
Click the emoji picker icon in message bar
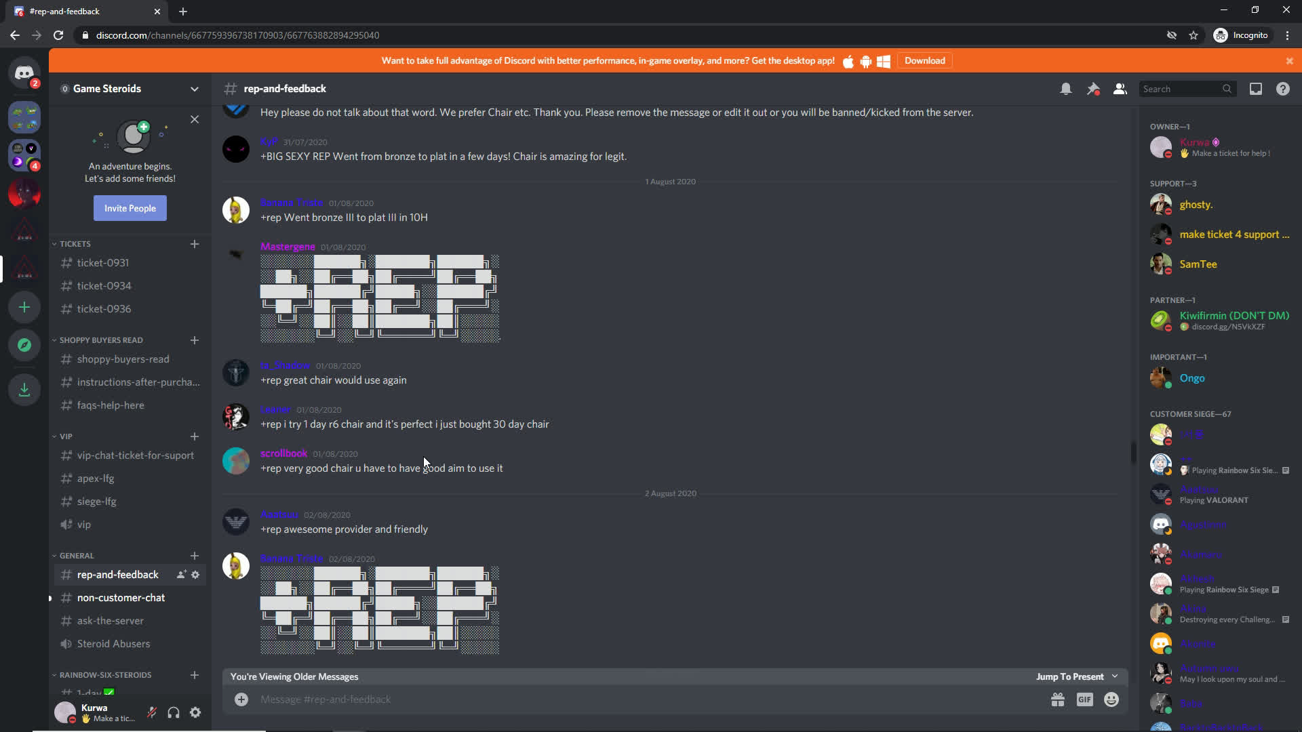1111,699
